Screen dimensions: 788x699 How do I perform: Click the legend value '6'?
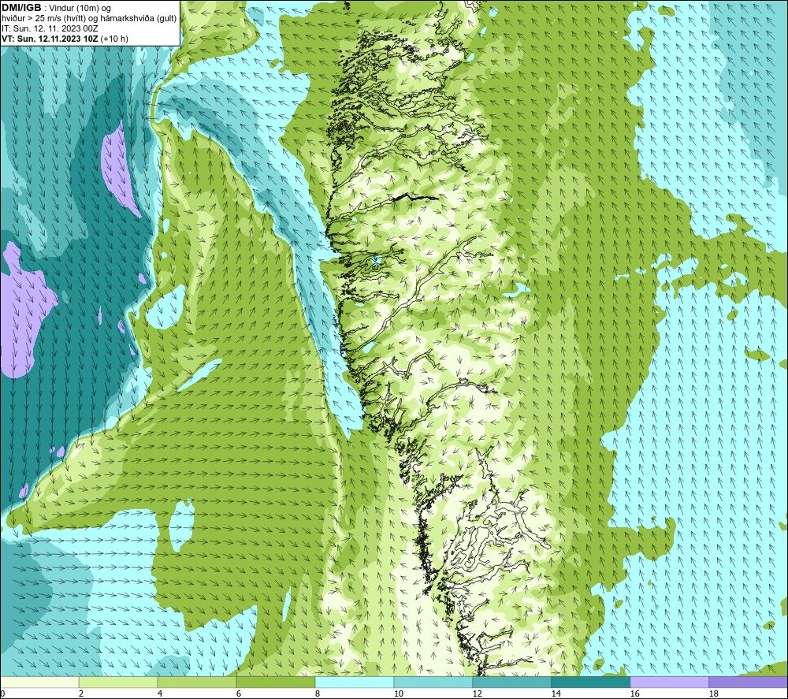238,694
